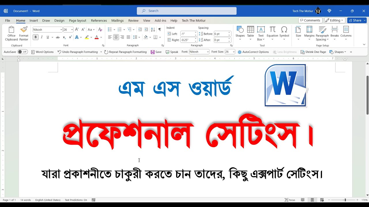Click zoom out minus button
Screen dimensions: 369x207
pyautogui.click(x=329, y=200)
